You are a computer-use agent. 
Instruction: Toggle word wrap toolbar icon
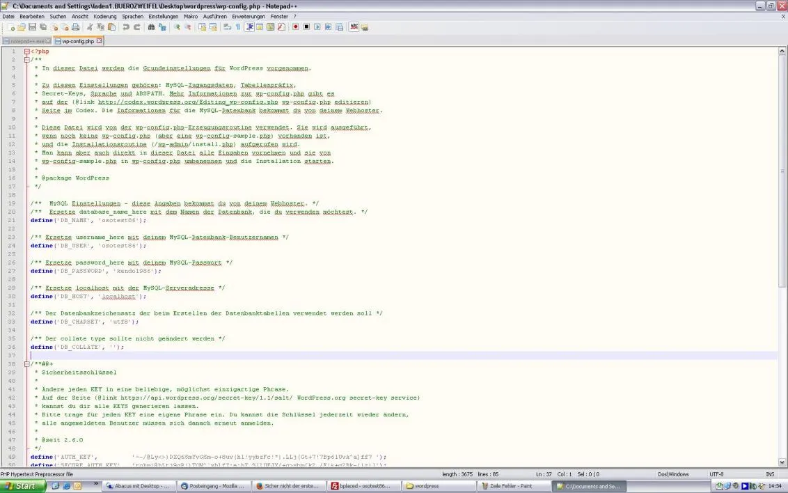(x=227, y=26)
